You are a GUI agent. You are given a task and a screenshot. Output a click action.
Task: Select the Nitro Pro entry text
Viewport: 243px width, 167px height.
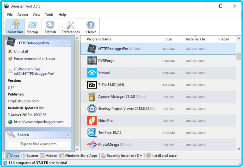(x=105, y=121)
